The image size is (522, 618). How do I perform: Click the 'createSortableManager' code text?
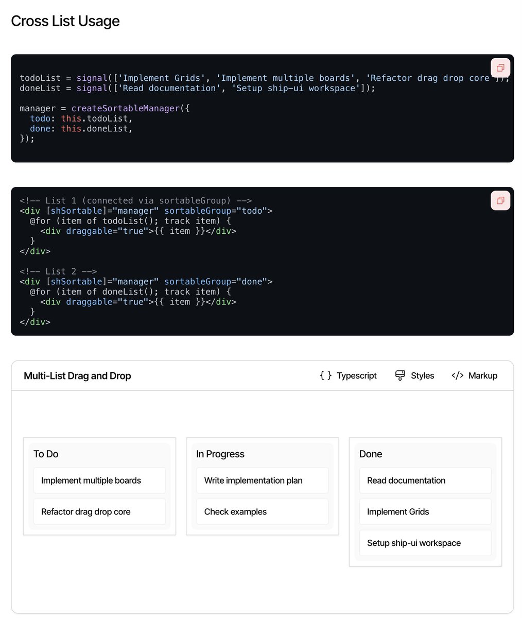(x=126, y=108)
